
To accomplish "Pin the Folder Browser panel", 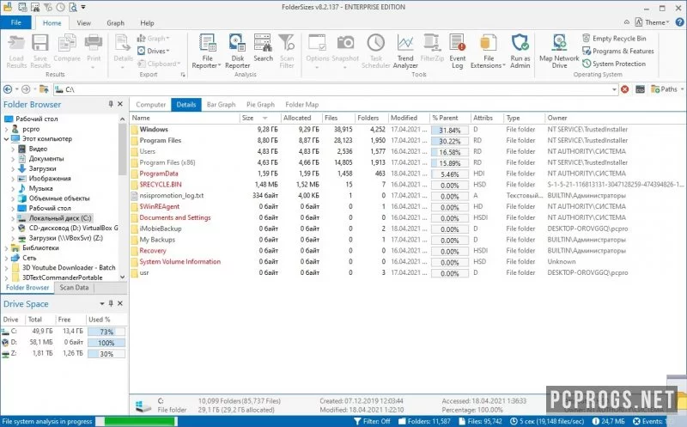I will tap(111, 104).
